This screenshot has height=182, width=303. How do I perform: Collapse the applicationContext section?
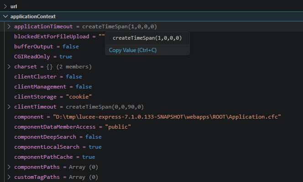tap(5, 16)
